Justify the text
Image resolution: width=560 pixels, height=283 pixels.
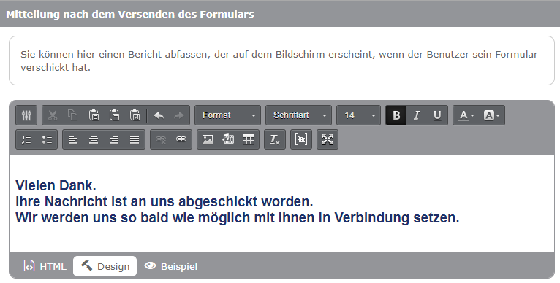(135, 139)
